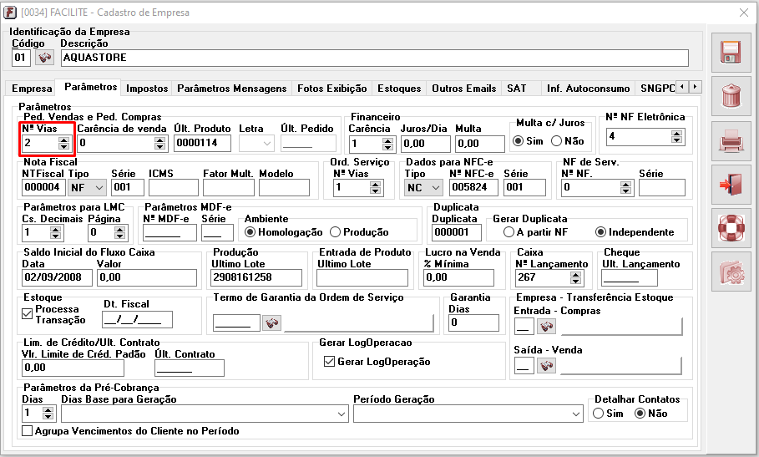Click the Nº NFC-e field 005824
This screenshot has height=457, width=759.
(473, 187)
